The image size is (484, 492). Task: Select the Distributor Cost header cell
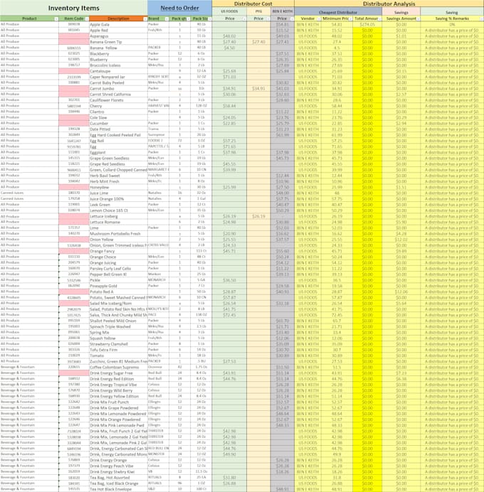click(x=253, y=4)
